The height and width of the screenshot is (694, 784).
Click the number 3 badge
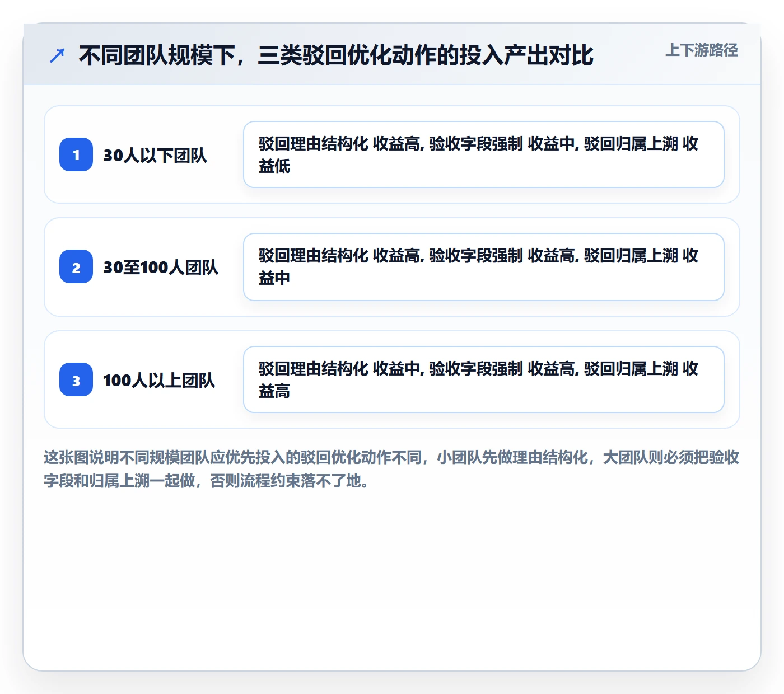[x=76, y=379]
